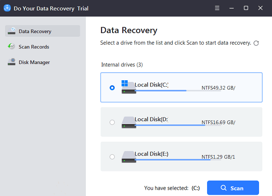Viewport: 272px width, 196px height.
Task: Click the Local Disk (D:) drive icon
Action: pos(128,122)
